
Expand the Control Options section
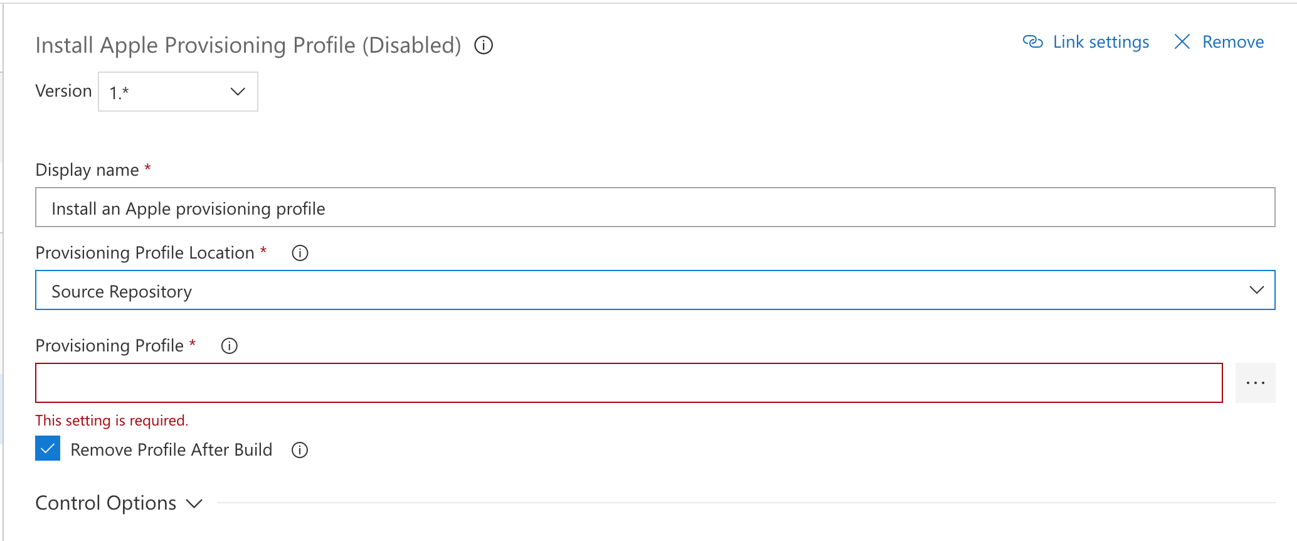(x=105, y=502)
